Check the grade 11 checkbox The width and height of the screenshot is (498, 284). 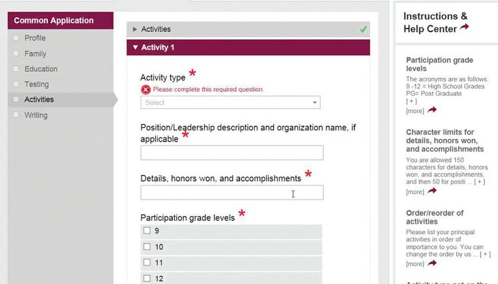point(147,263)
